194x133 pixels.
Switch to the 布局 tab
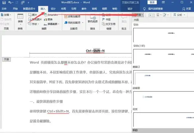coord(63,9)
